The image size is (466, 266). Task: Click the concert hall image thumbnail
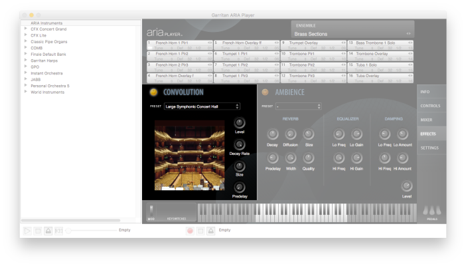pos(190,155)
